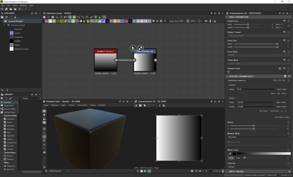The image size is (293, 177).
Task: Click the open package folder icon
Action: [11, 9]
